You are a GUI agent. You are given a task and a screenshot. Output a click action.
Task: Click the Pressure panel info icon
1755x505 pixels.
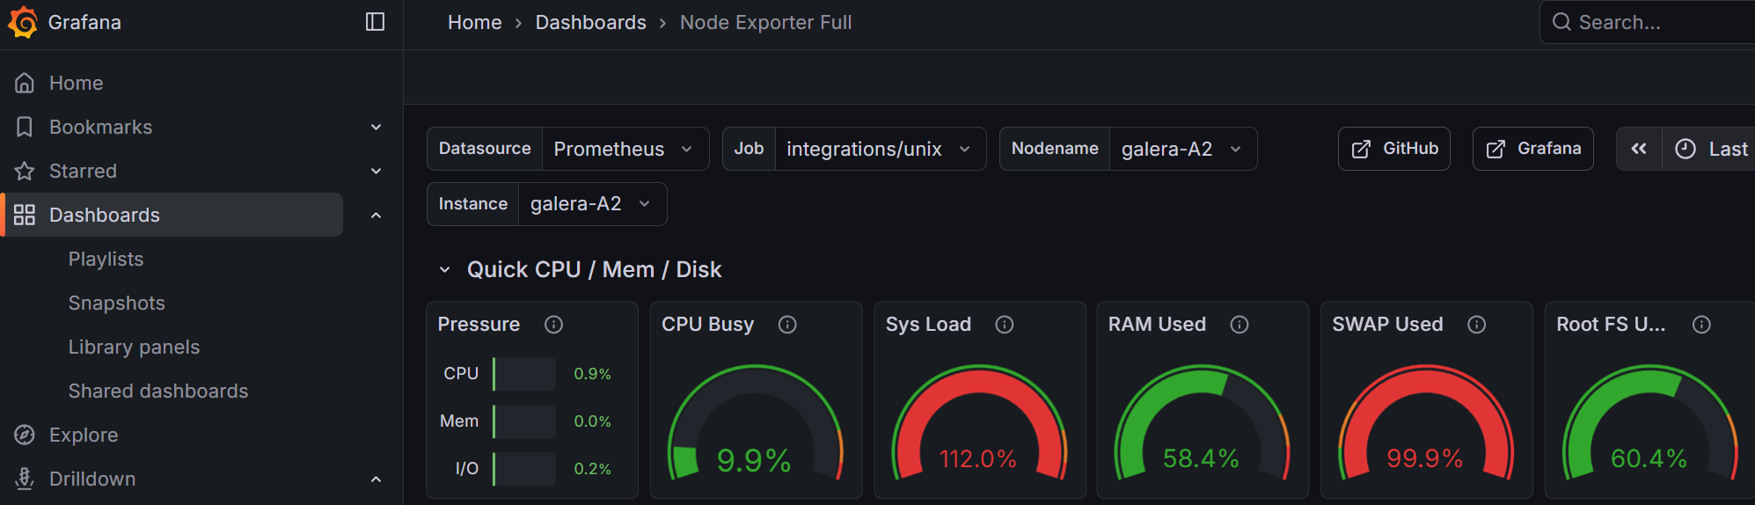[553, 325]
